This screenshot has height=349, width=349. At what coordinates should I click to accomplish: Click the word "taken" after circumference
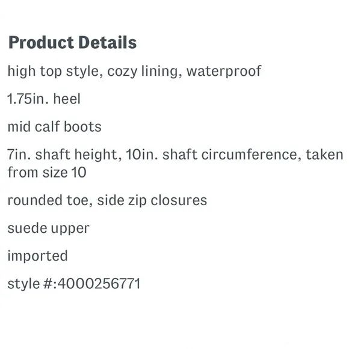pos(324,155)
